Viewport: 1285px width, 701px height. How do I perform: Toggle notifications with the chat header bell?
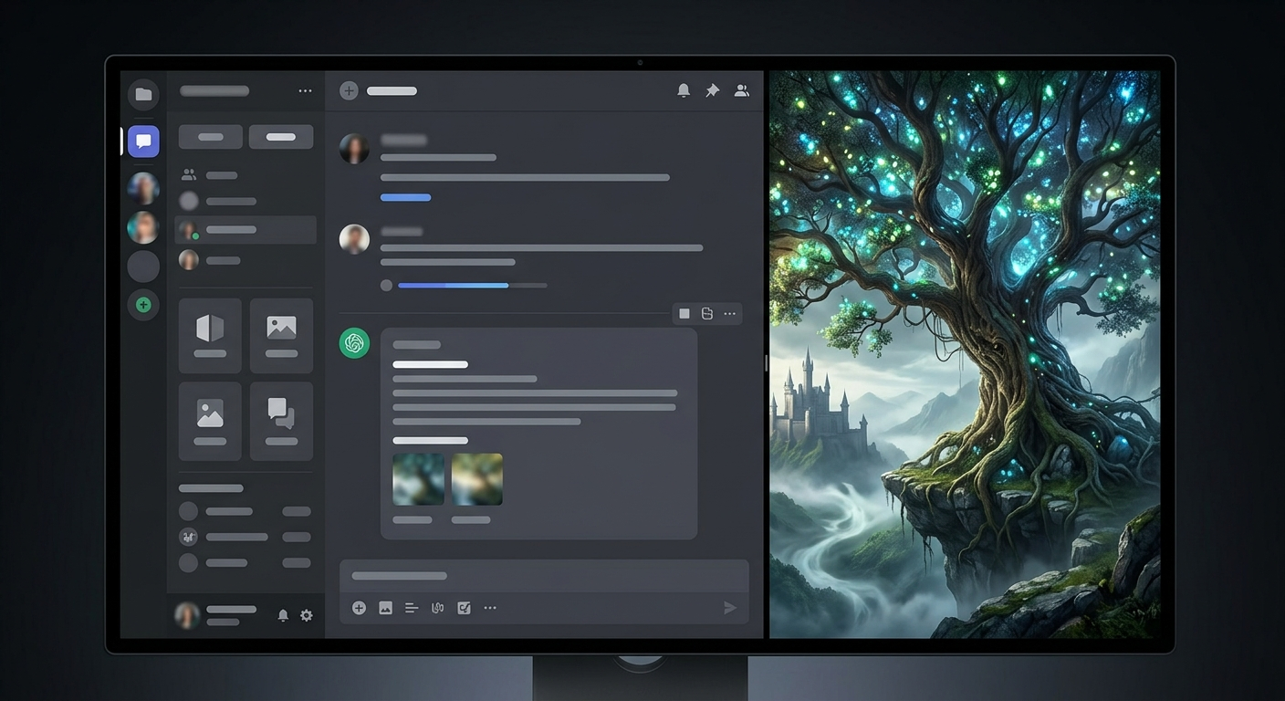click(x=684, y=90)
